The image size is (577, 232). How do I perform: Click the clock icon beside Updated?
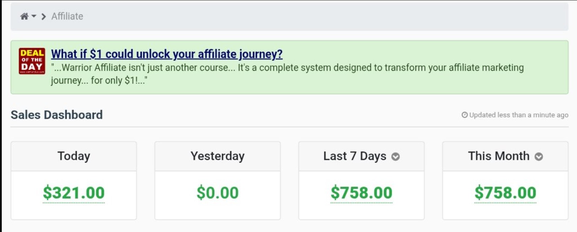tap(464, 115)
